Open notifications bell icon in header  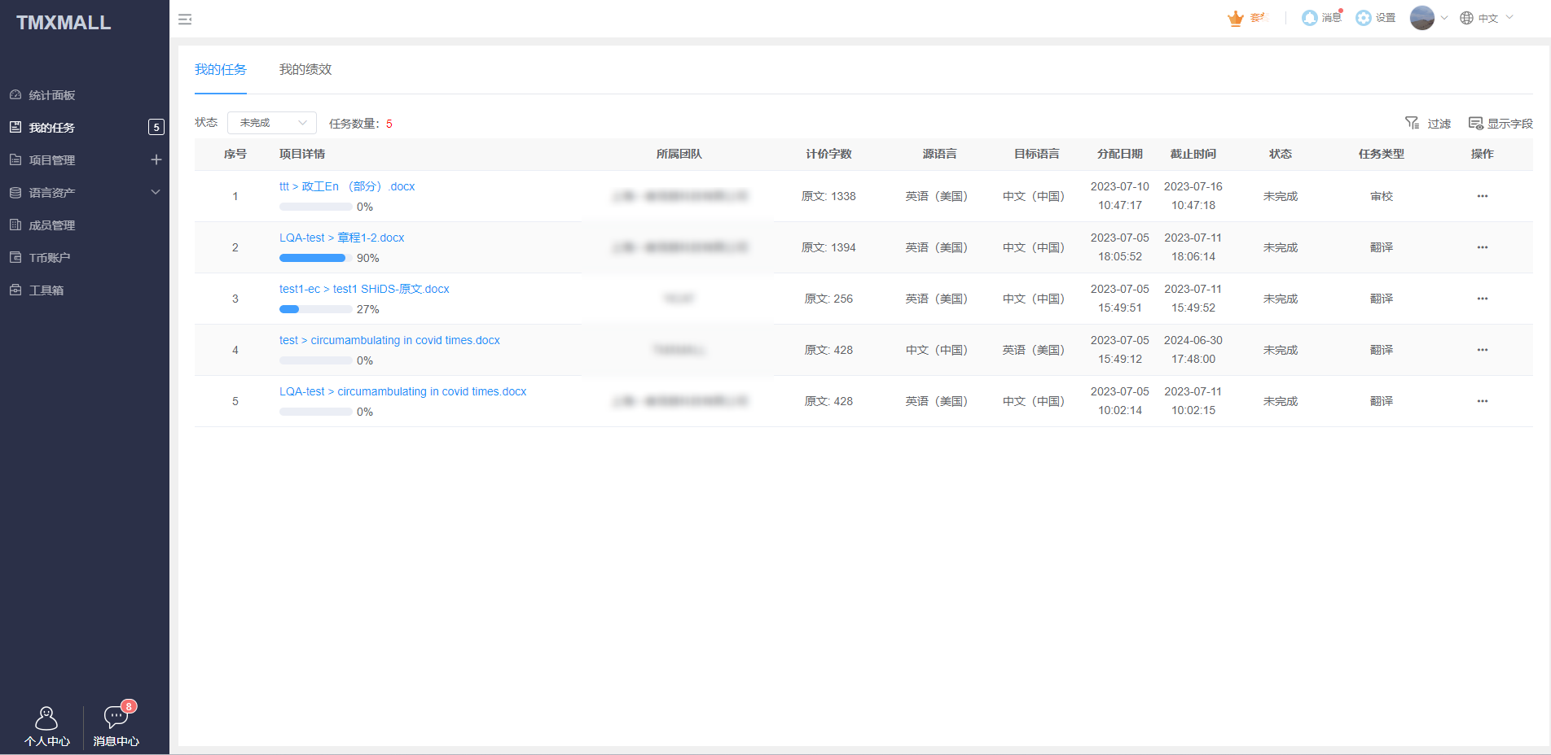click(x=1310, y=18)
